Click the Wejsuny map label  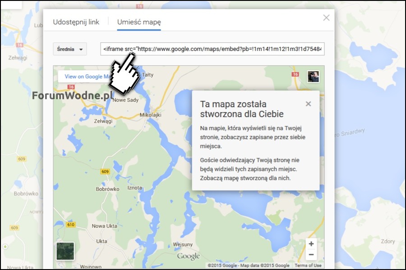183,244
